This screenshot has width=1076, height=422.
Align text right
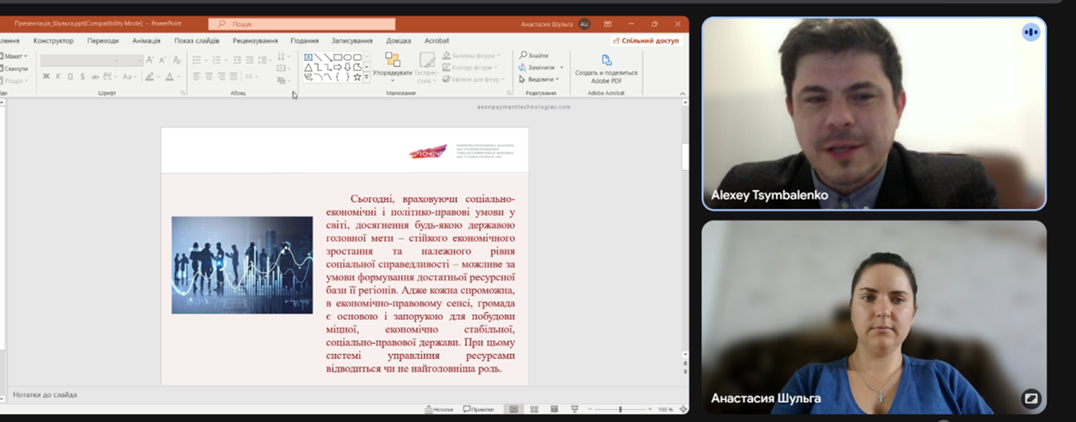point(221,76)
